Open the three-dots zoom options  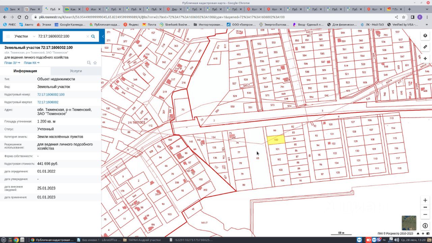425,207
